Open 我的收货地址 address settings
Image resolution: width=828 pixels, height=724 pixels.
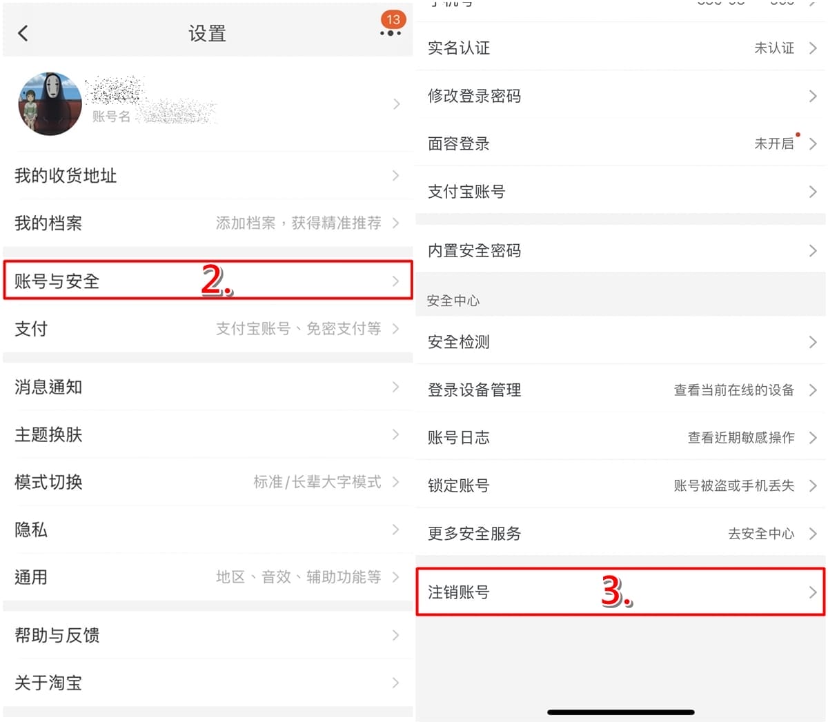pyautogui.click(x=208, y=175)
